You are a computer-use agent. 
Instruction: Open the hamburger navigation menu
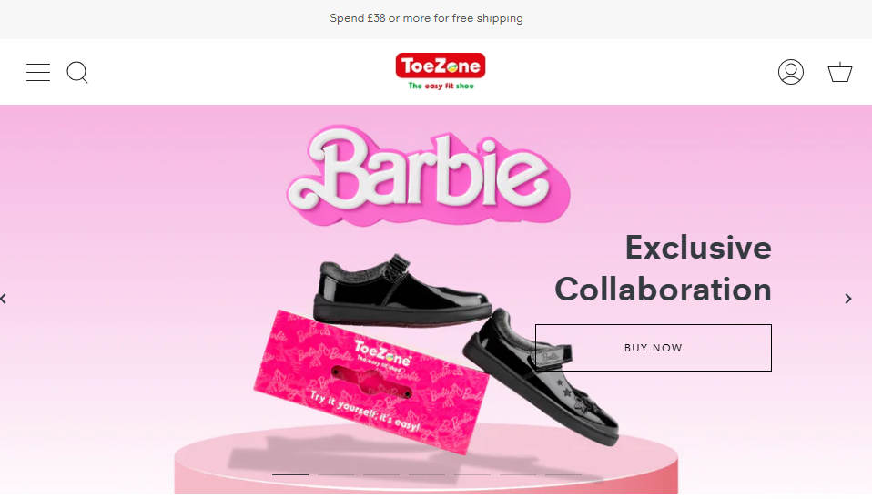pyautogui.click(x=38, y=72)
